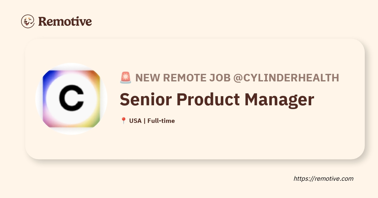Click the Full-time job type label
Image resolution: width=378 pixels, height=198 pixels.
pos(161,121)
